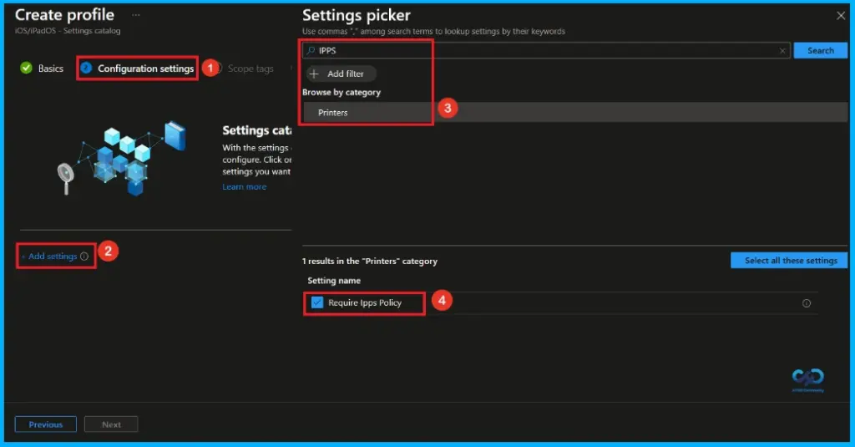Show info icon beside Add settings

(84, 256)
